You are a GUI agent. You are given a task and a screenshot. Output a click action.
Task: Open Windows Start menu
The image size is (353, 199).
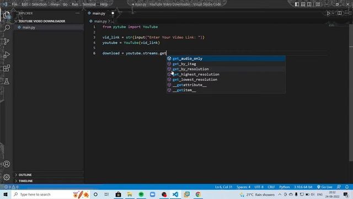click(6, 195)
